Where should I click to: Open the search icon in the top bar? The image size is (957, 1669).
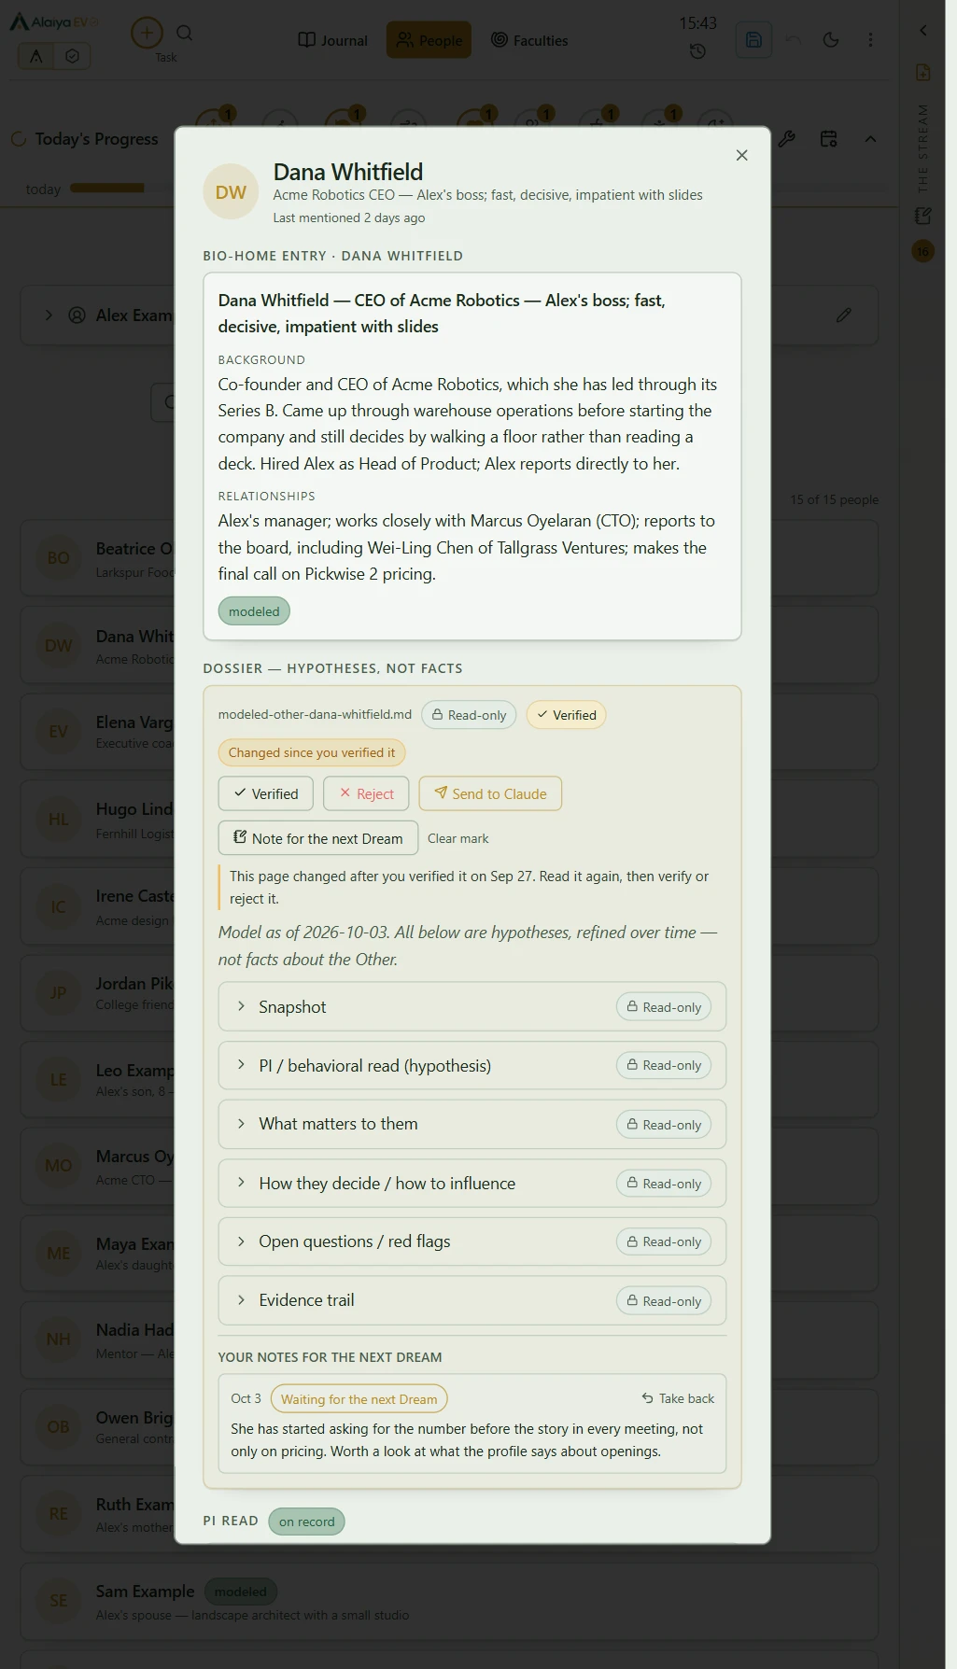(184, 34)
